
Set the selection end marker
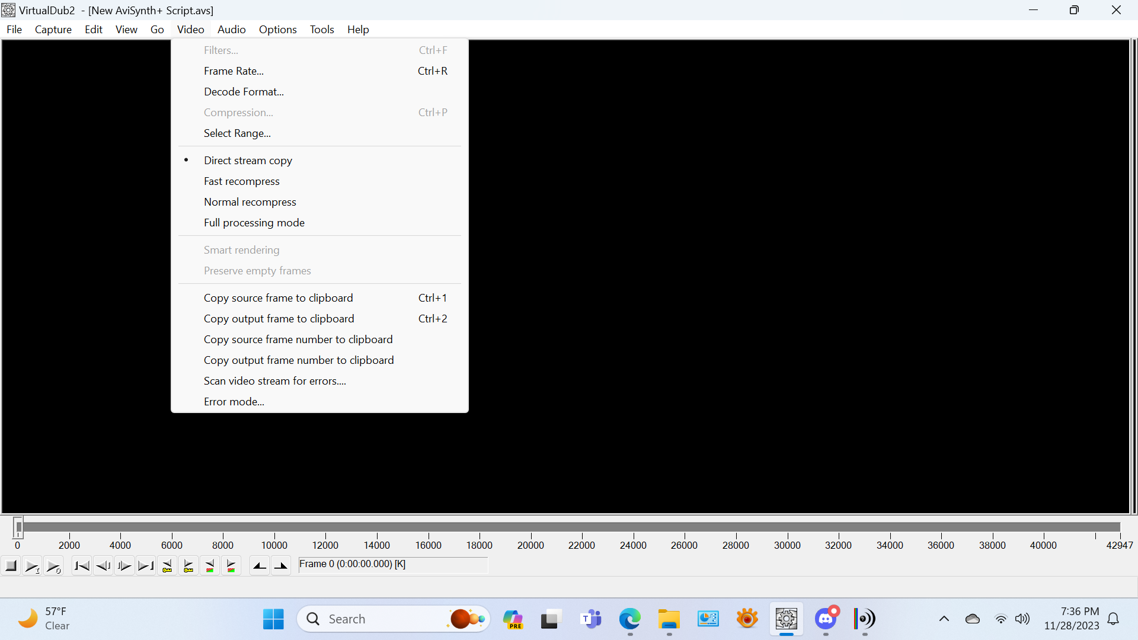pos(281,566)
